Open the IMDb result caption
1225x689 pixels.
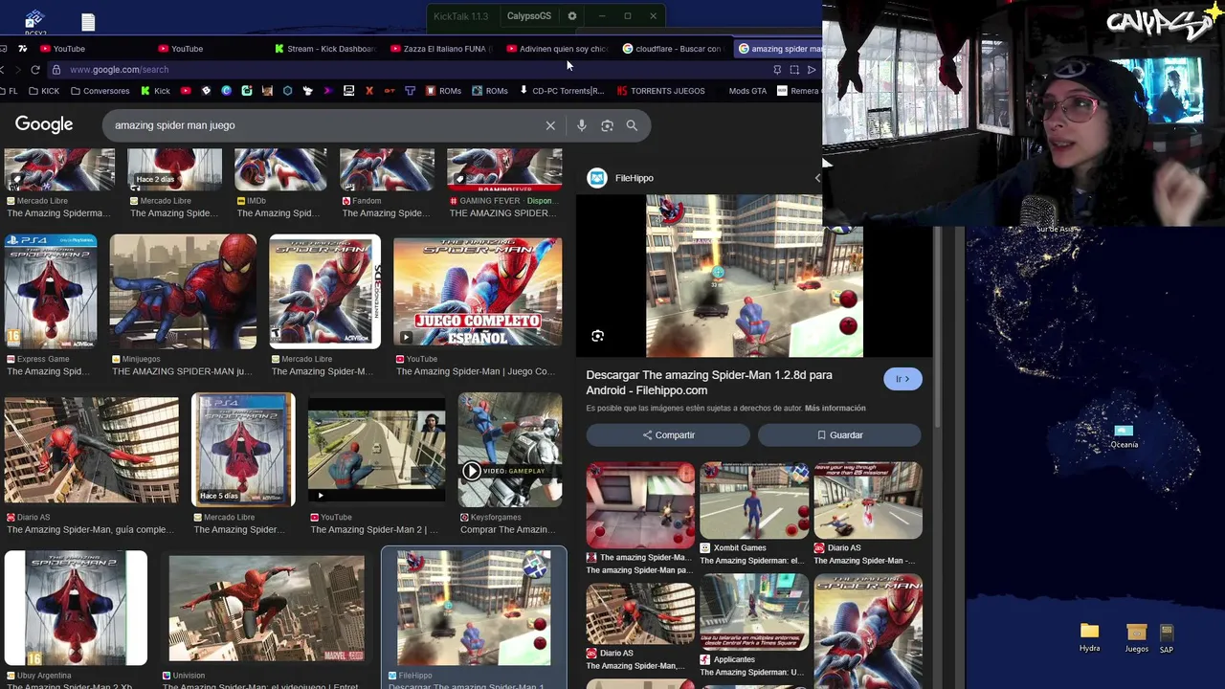coord(278,208)
